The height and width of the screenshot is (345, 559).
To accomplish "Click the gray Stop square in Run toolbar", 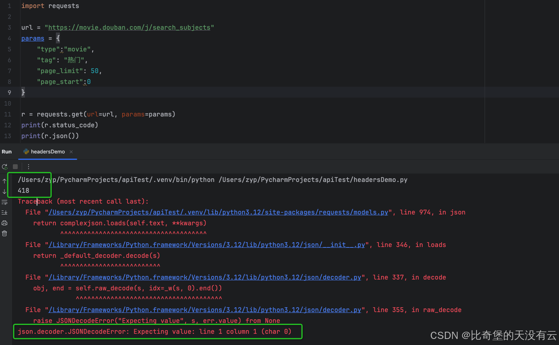I will pyautogui.click(x=15, y=167).
